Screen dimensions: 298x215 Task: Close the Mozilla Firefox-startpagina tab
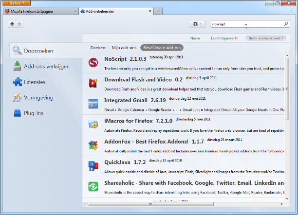75,11
